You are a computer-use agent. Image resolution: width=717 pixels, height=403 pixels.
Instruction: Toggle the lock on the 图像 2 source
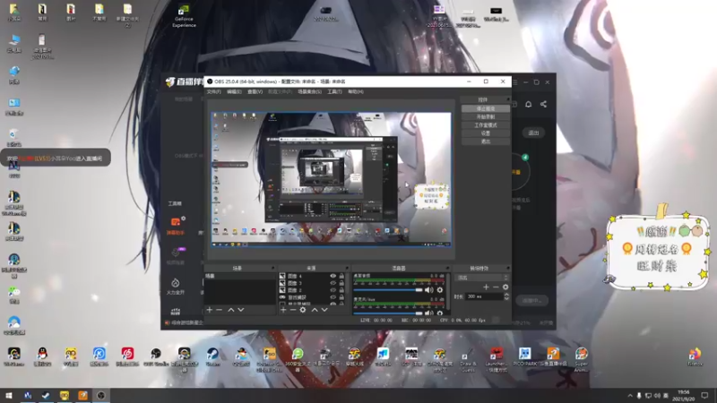click(x=341, y=290)
